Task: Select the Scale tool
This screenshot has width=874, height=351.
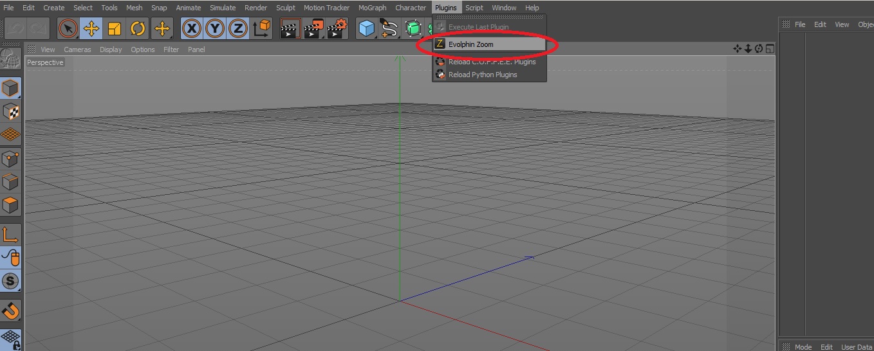Action: point(115,29)
